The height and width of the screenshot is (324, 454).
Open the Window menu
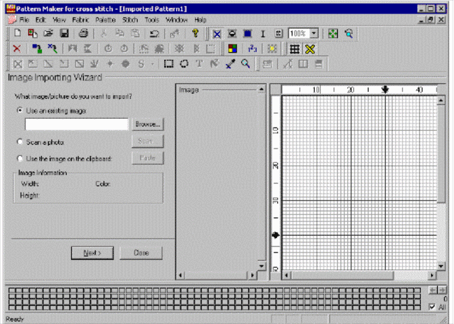click(x=176, y=20)
